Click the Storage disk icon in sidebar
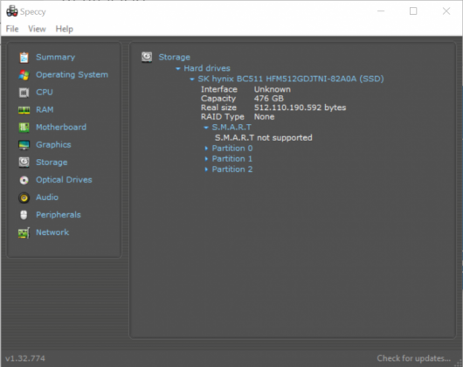The width and height of the screenshot is (463, 367). pos(24,163)
